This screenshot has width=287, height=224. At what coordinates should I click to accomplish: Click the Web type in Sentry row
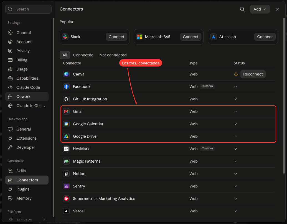(x=194, y=186)
